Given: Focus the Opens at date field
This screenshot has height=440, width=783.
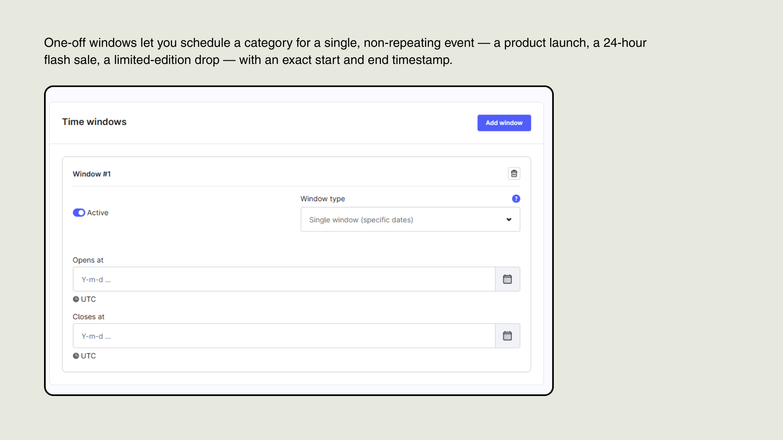Looking at the screenshot, I should 284,279.
